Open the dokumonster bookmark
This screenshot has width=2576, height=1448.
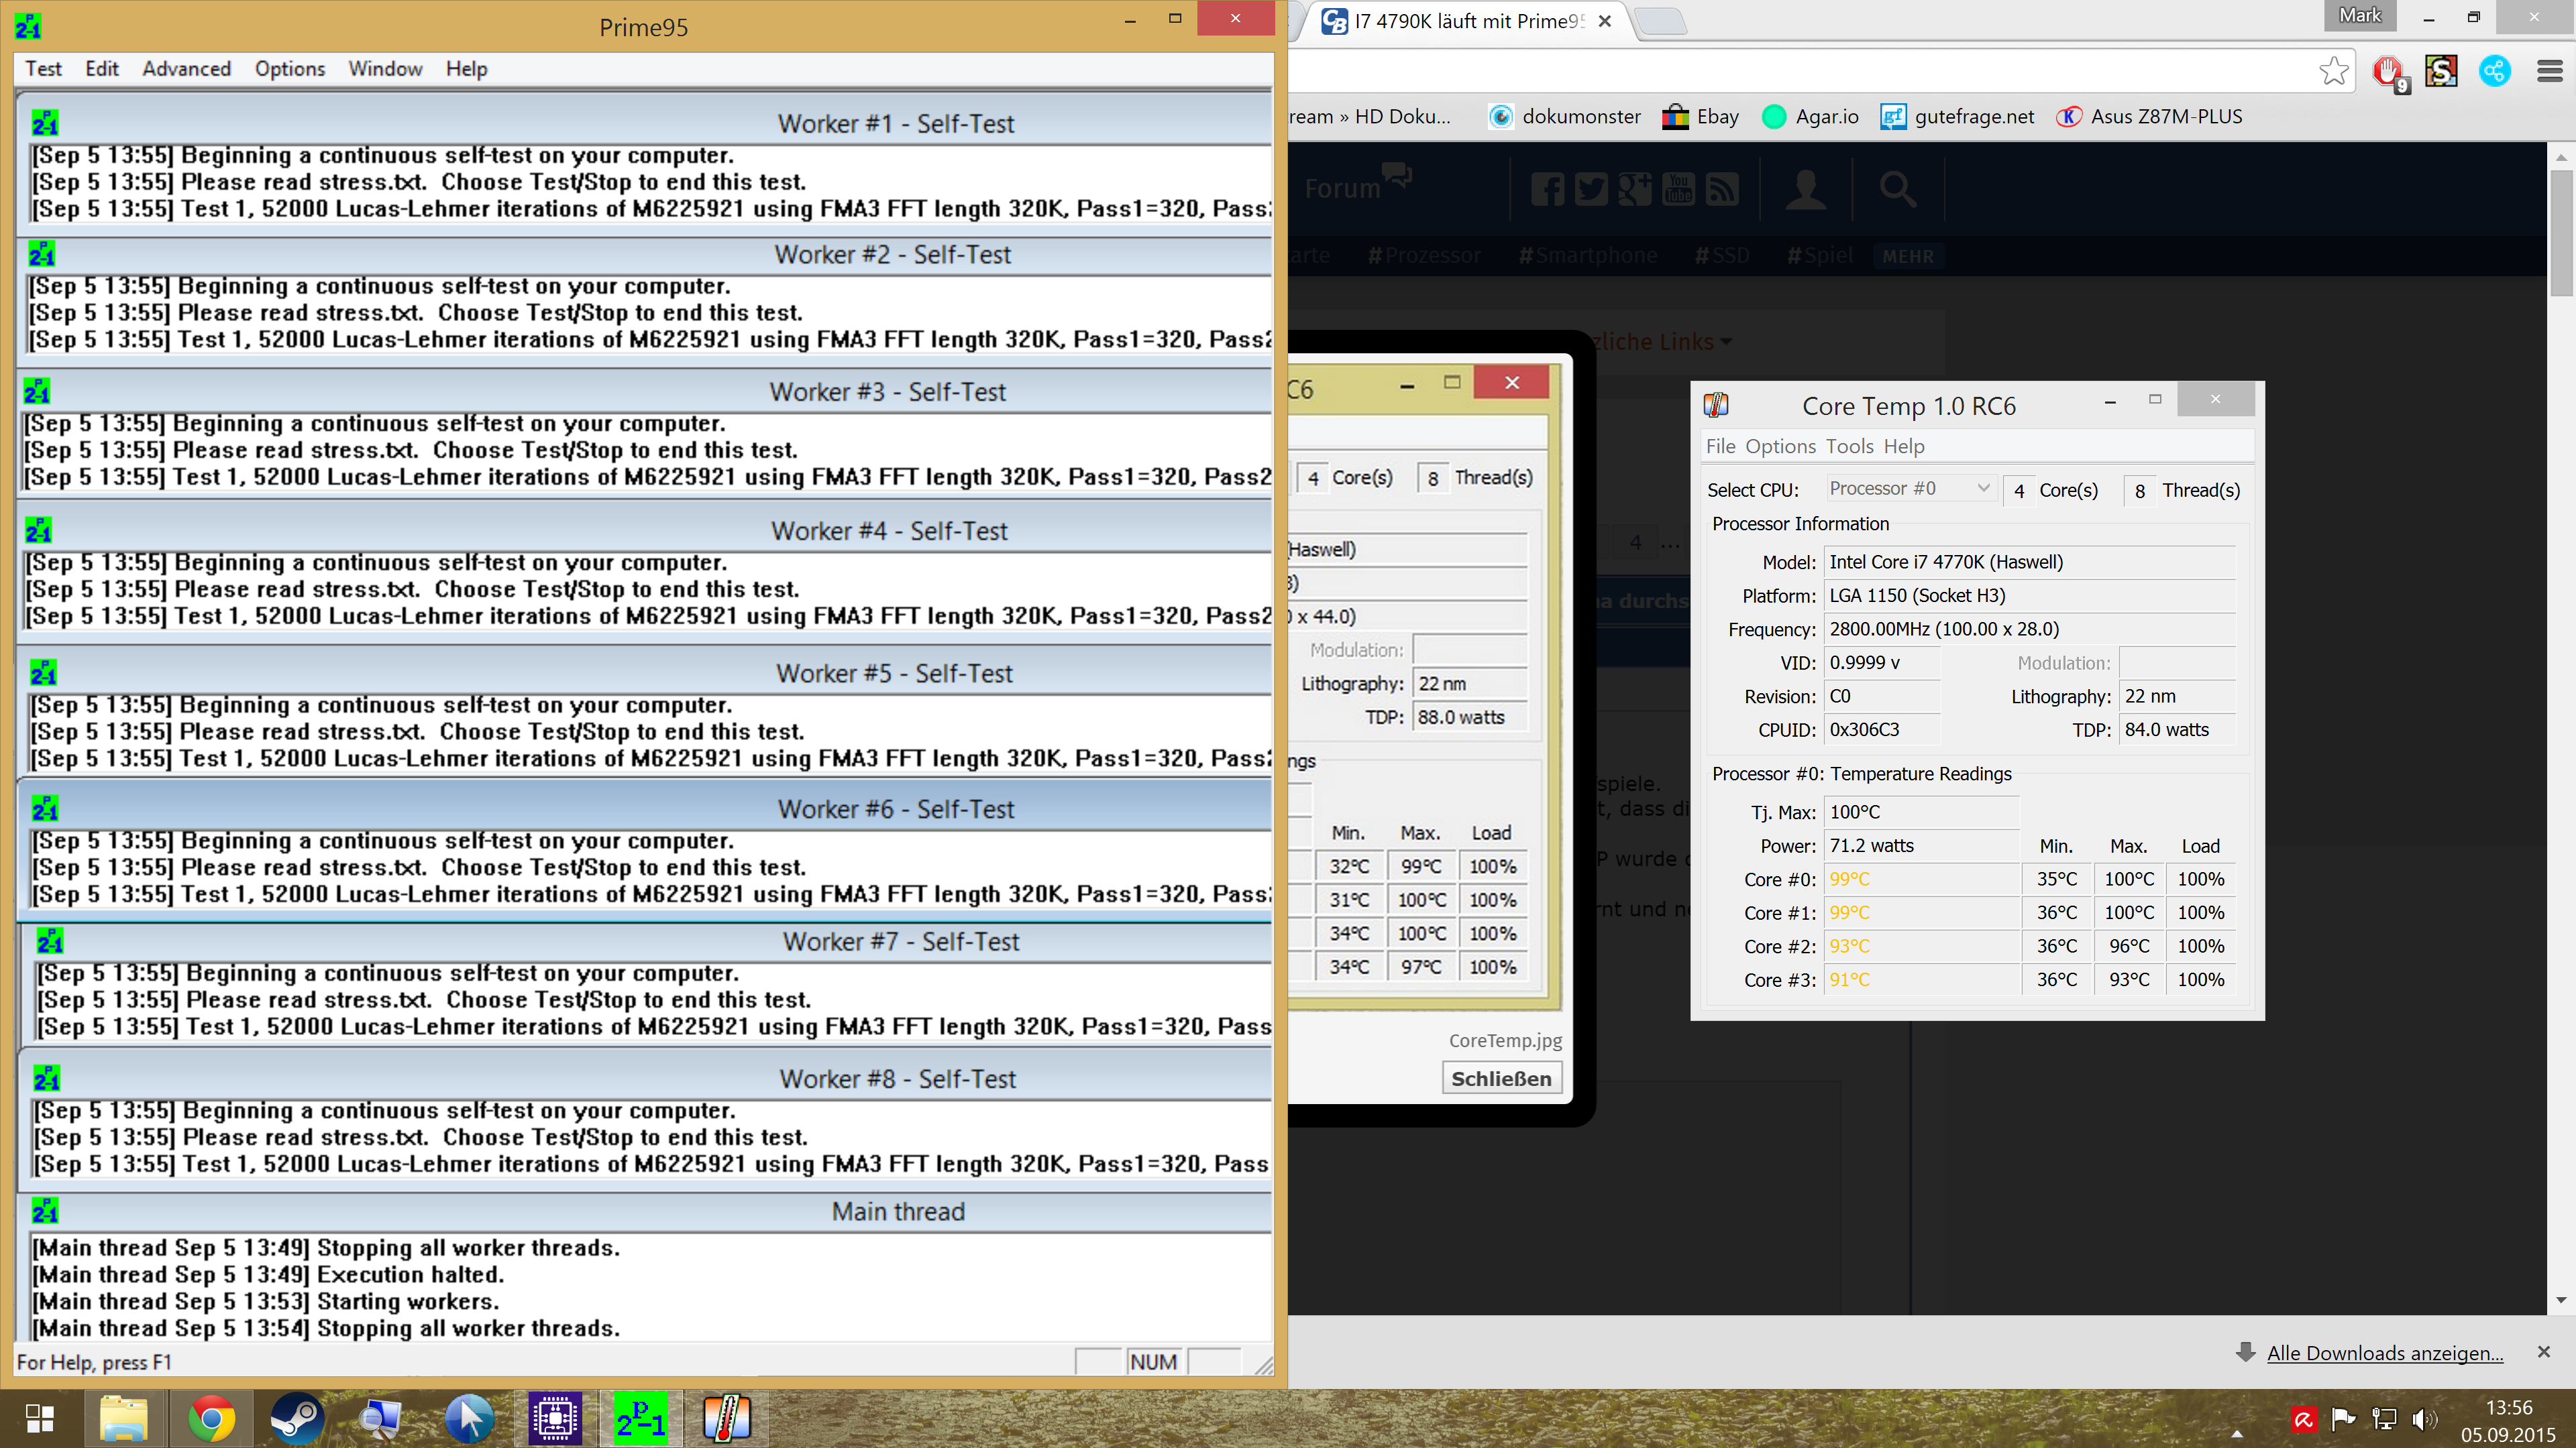[x=1565, y=117]
